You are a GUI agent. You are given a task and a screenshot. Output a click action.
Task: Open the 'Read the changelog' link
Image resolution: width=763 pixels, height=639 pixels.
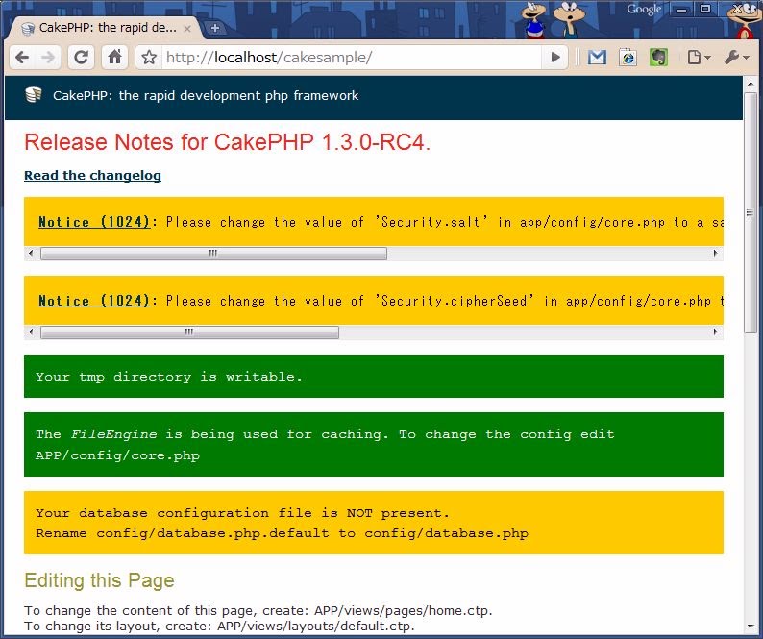(x=92, y=175)
